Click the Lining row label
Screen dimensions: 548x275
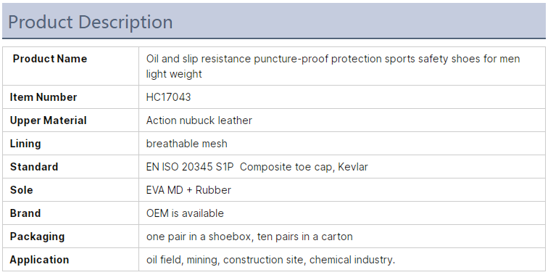[25, 144]
